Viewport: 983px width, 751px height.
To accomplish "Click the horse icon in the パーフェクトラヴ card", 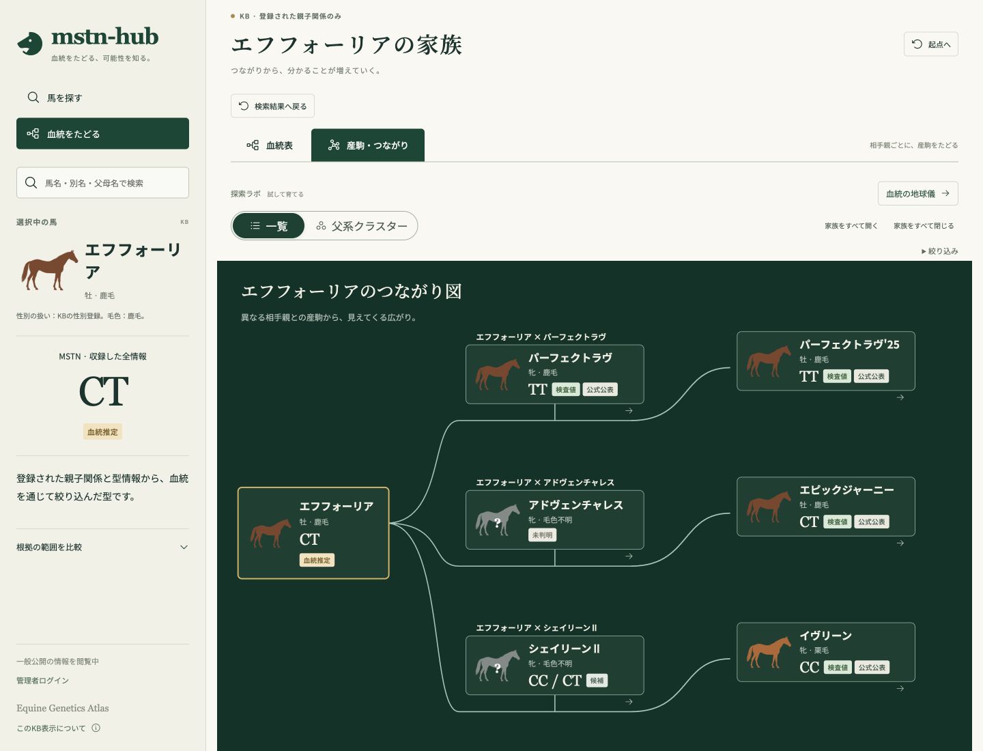I will coord(498,374).
